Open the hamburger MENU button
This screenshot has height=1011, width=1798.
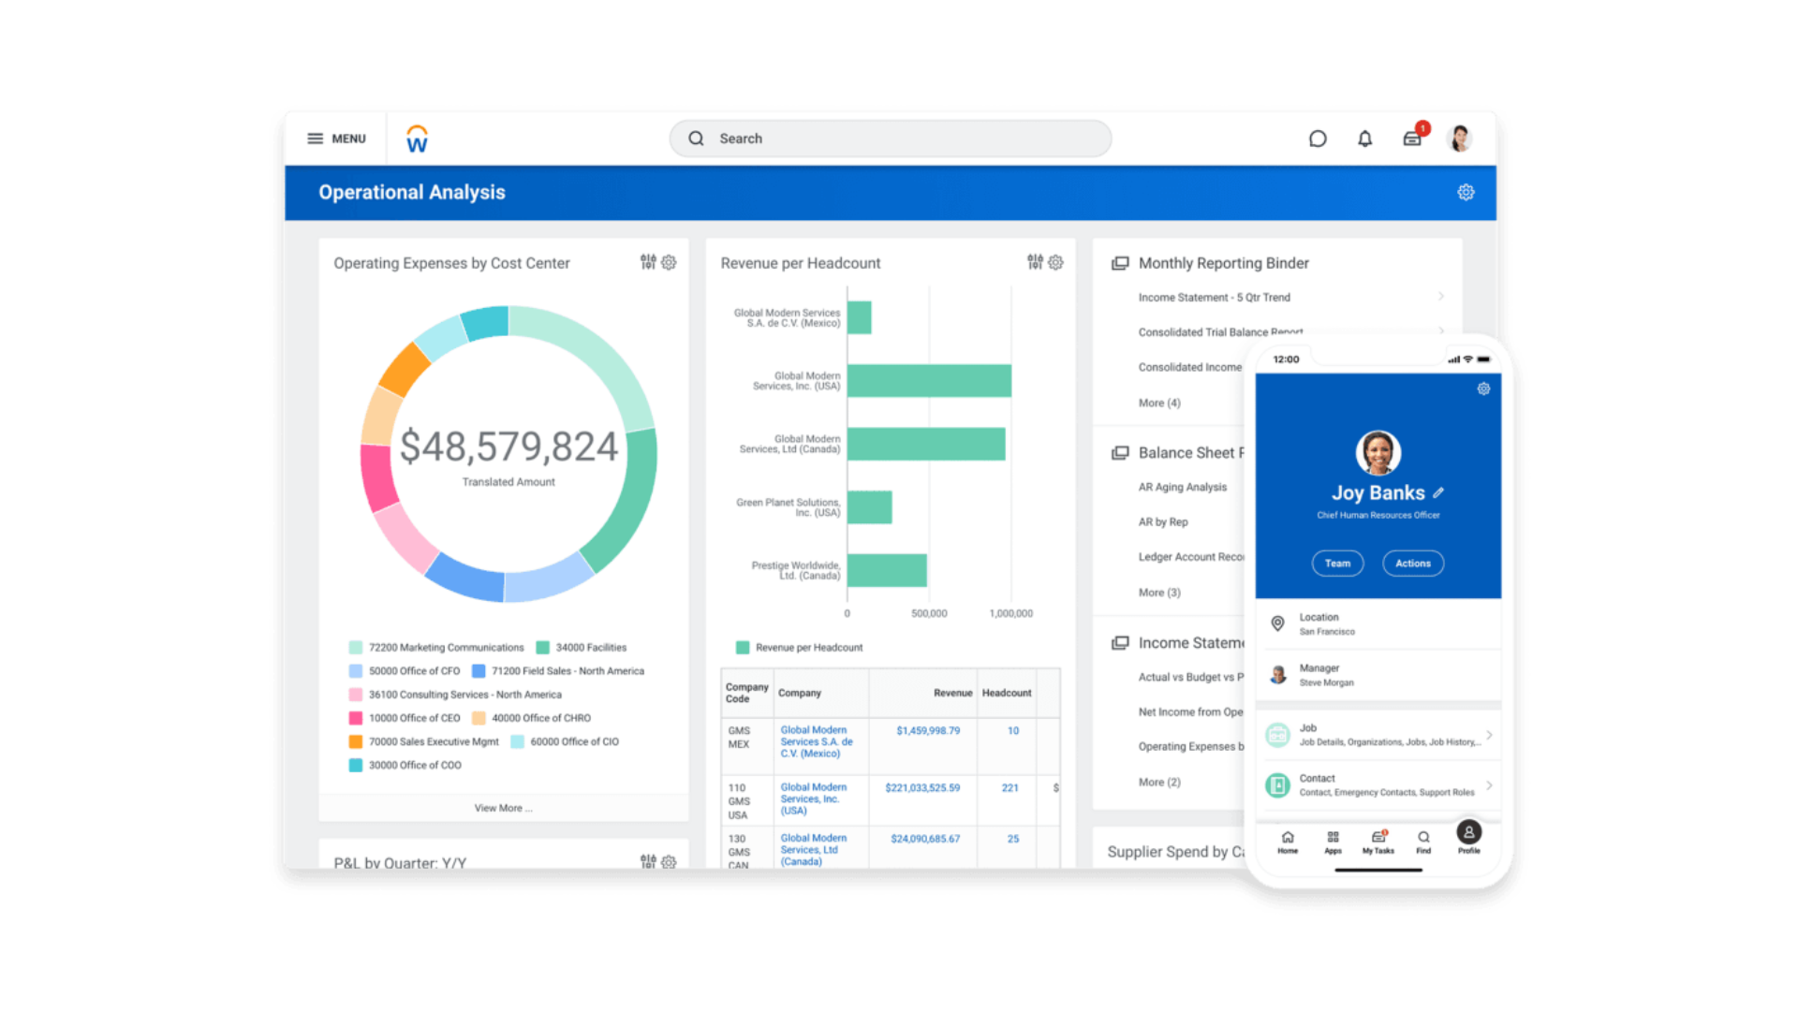tap(336, 139)
